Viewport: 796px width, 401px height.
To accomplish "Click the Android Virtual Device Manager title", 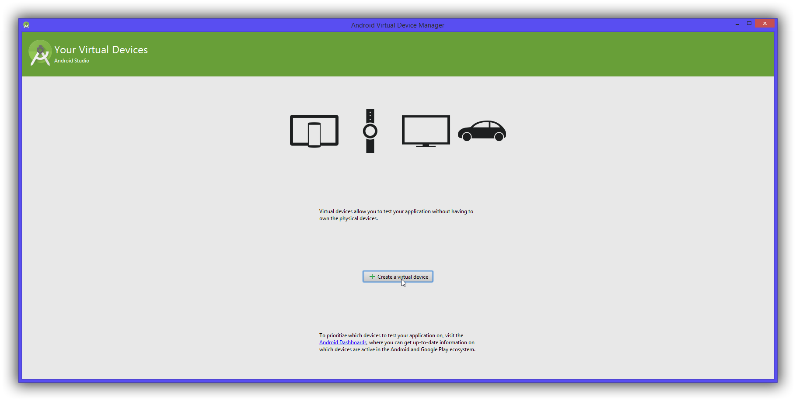I will coord(398,25).
